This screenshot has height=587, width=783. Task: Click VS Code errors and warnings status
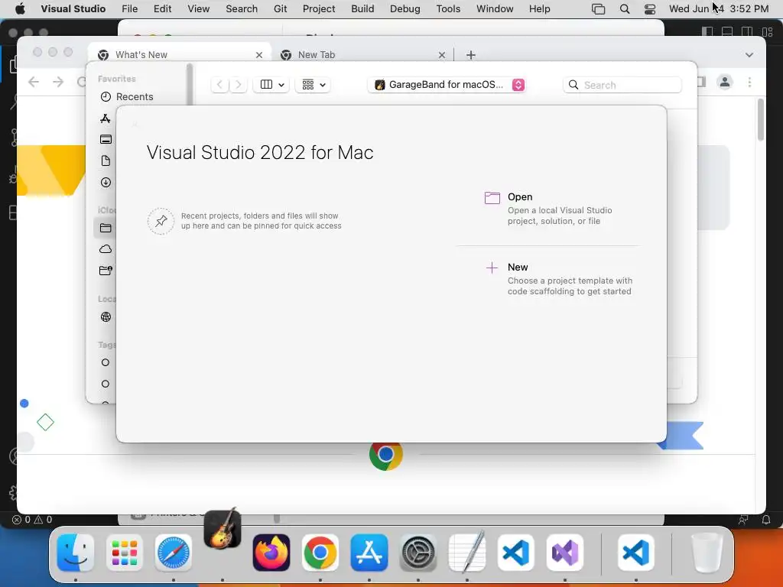32,520
